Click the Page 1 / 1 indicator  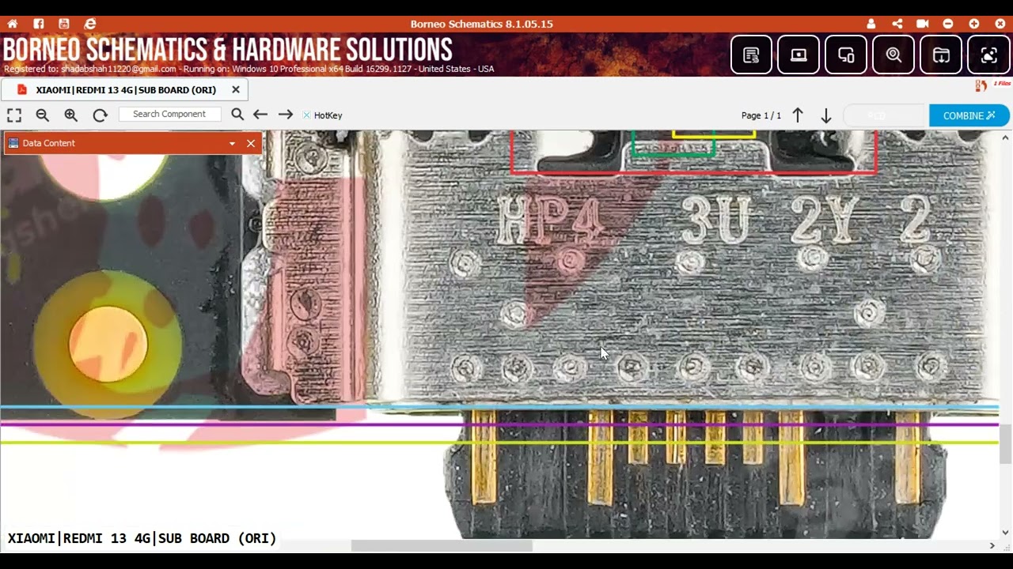click(761, 115)
